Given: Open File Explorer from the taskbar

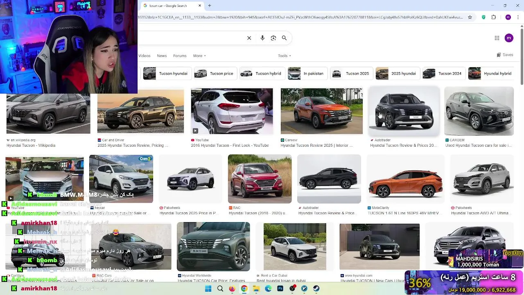Looking at the screenshot, I should 256,288.
